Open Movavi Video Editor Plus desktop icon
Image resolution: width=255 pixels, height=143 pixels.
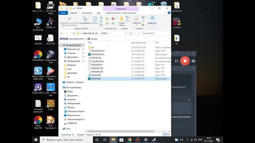(38, 73)
